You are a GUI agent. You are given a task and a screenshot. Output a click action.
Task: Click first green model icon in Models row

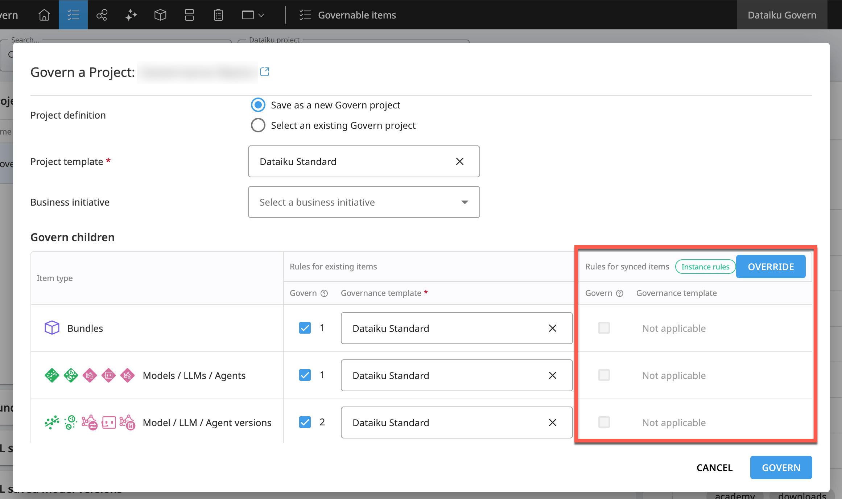pyautogui.click(x=52, y=375)
